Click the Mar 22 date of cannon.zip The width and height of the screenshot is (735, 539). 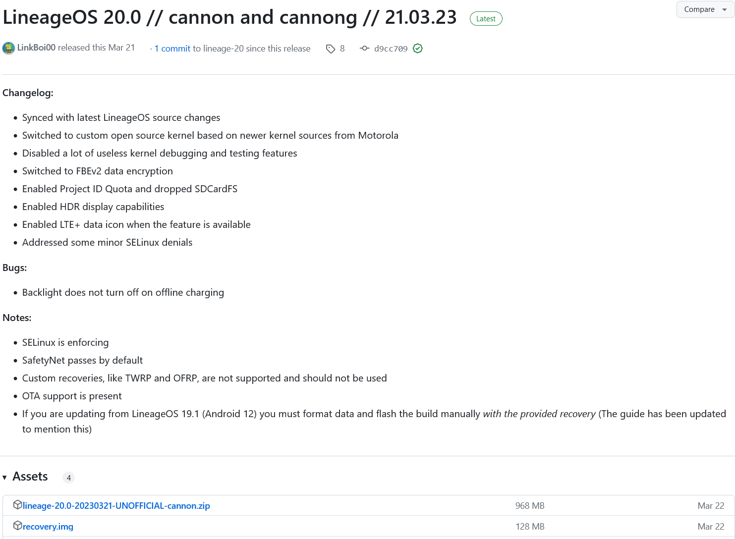point(711,506)
